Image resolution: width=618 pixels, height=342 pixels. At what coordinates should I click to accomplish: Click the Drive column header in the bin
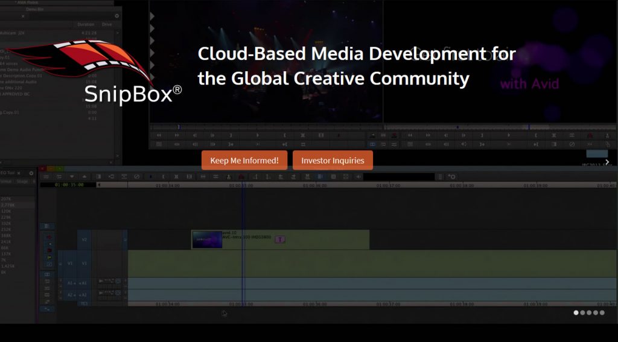point(107,24)
